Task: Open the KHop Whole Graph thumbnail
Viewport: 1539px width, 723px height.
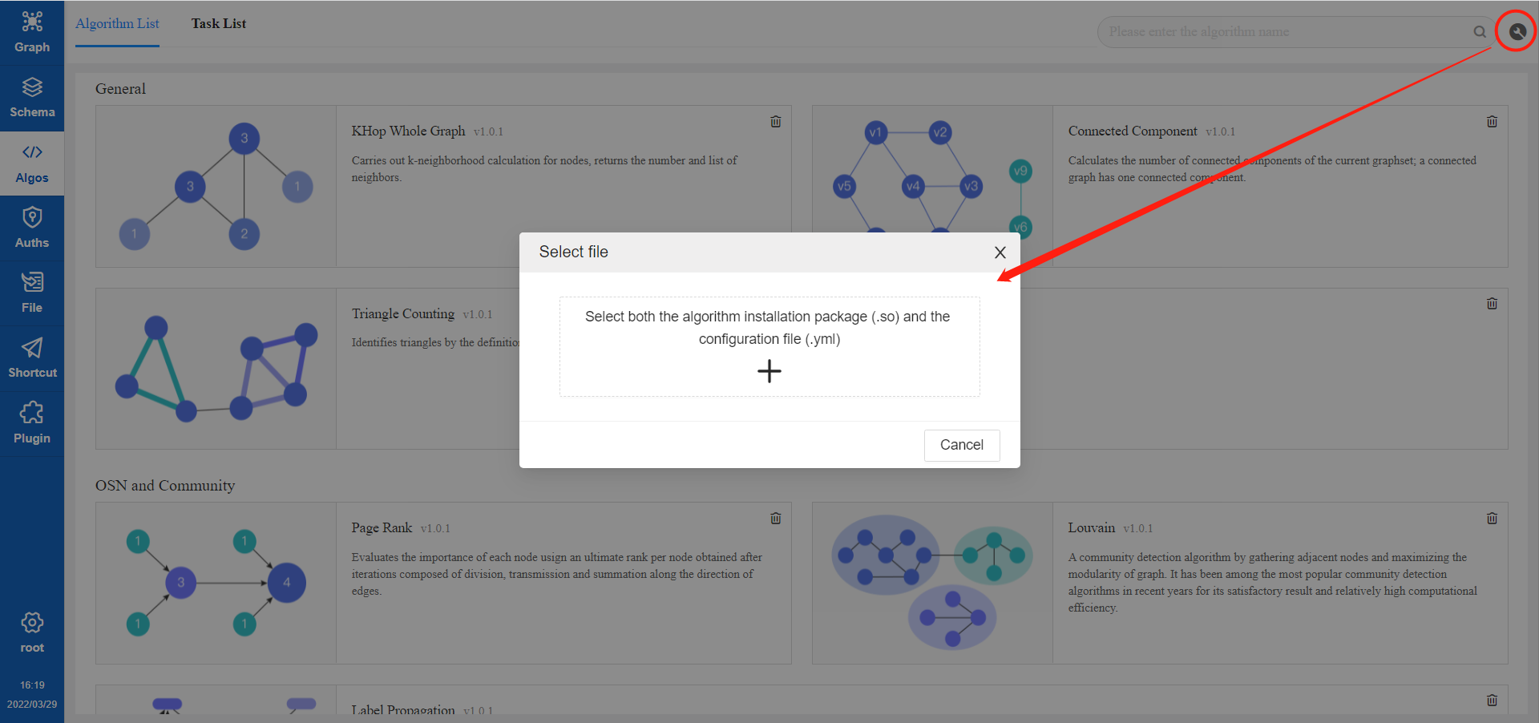Action: coord(216,186)
